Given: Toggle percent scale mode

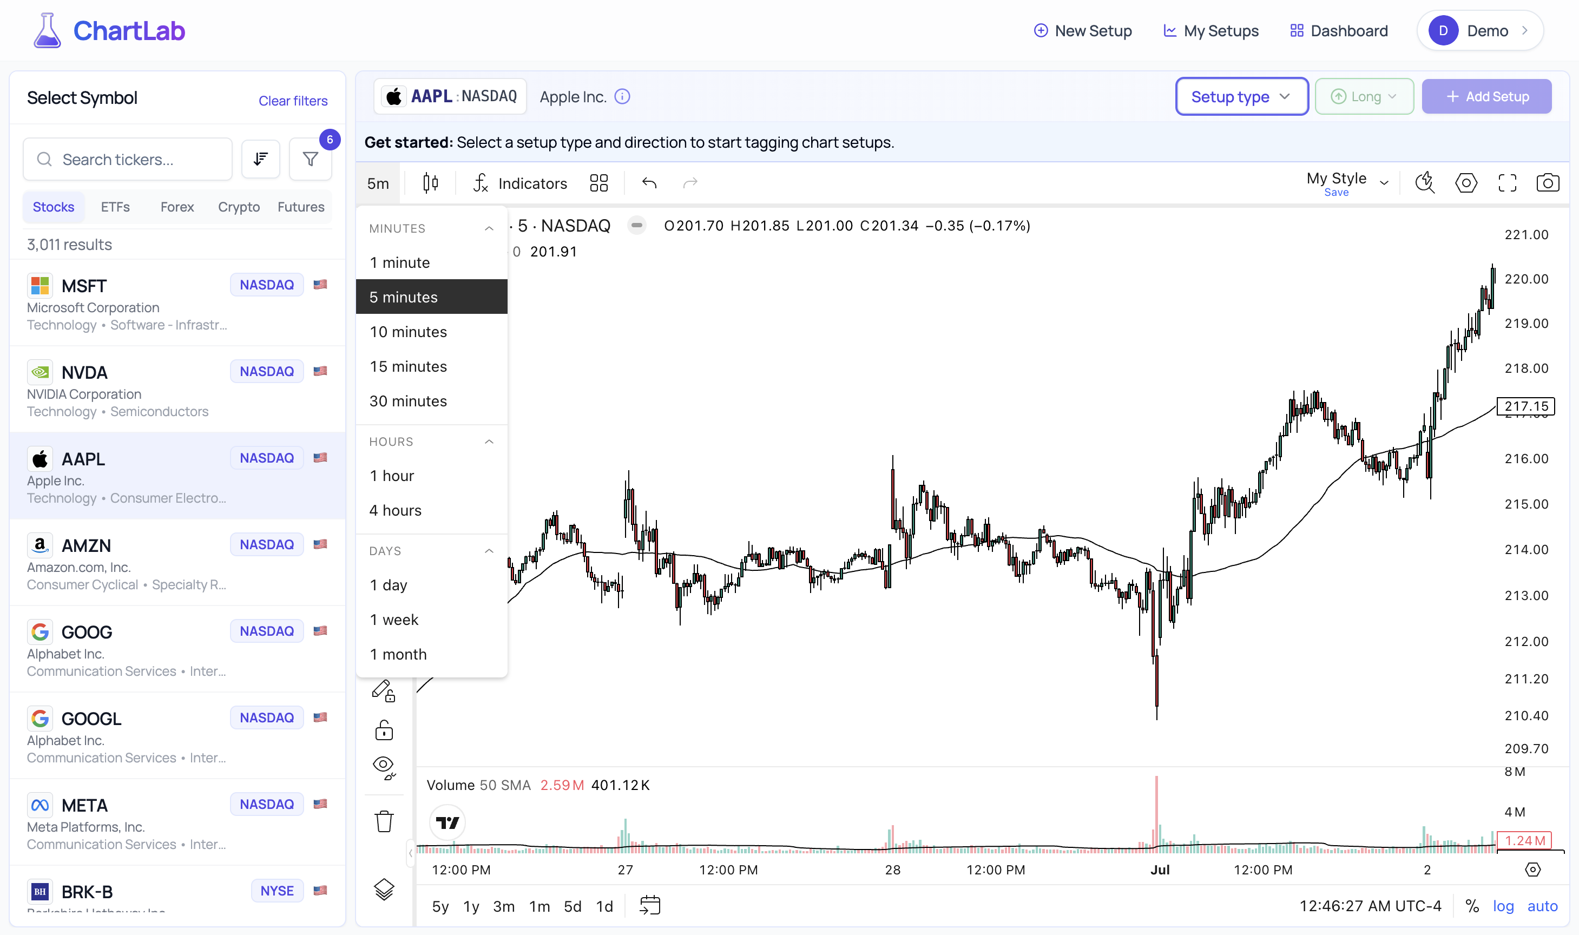Looking at the screenshot, I should [1472, 906].
